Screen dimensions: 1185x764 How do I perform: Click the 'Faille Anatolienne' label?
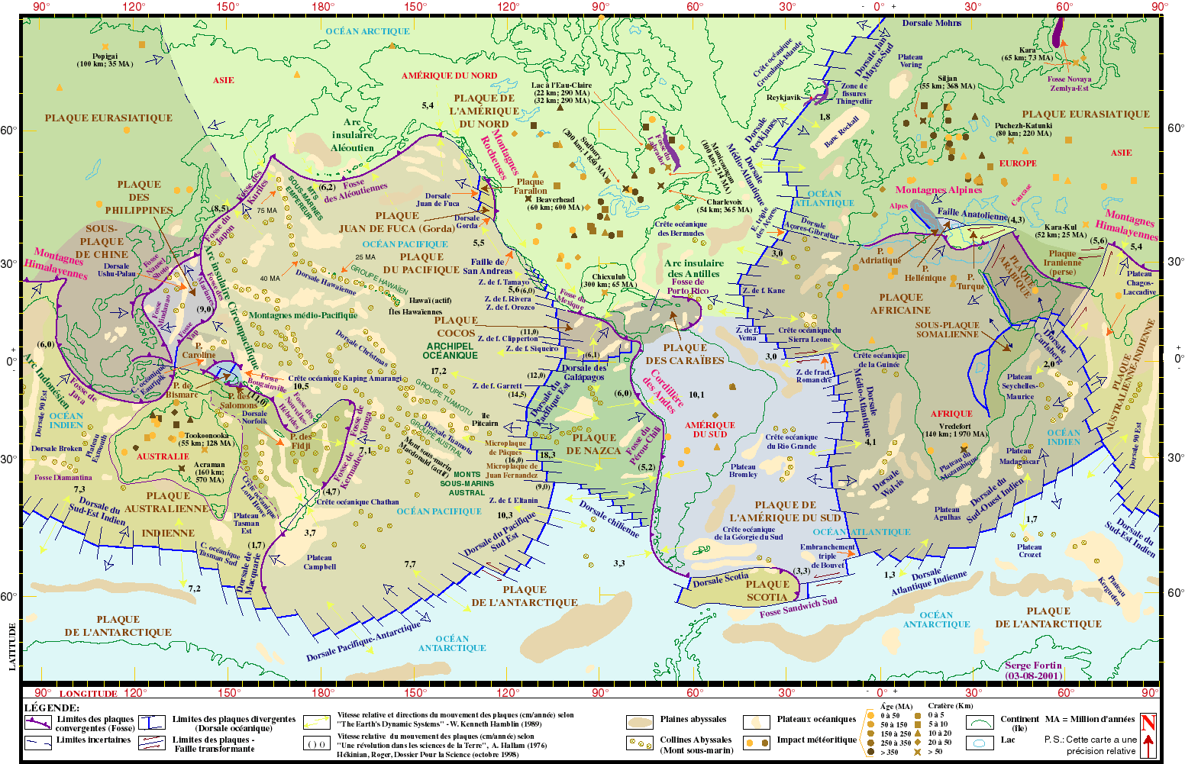[973, 214]
